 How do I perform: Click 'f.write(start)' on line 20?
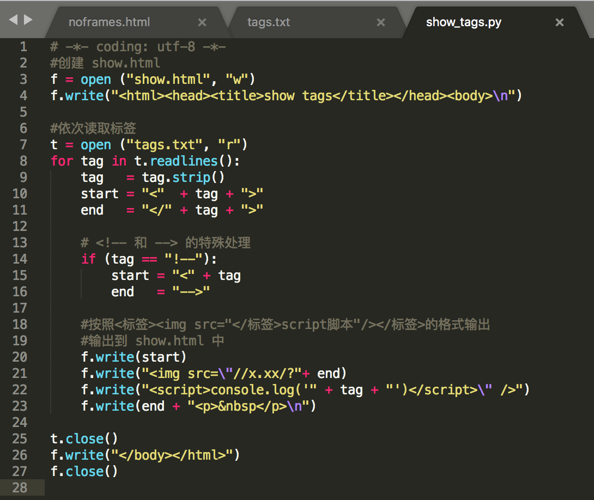134,357
